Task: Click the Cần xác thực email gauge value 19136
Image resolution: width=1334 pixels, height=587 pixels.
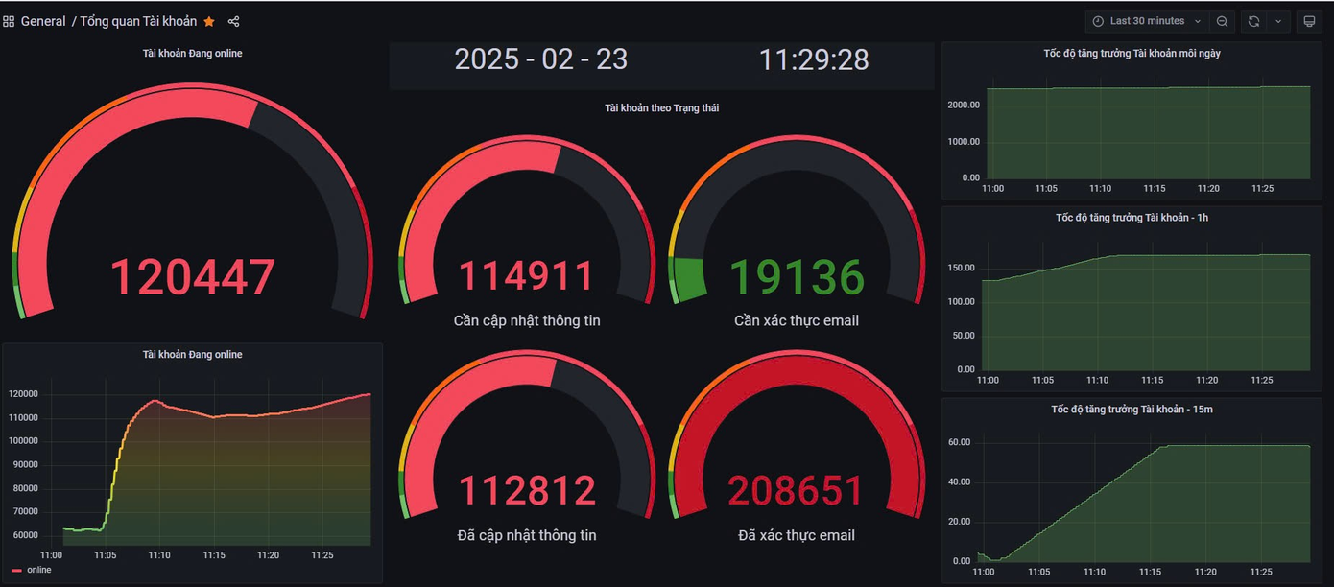Action: click(797, 277)
